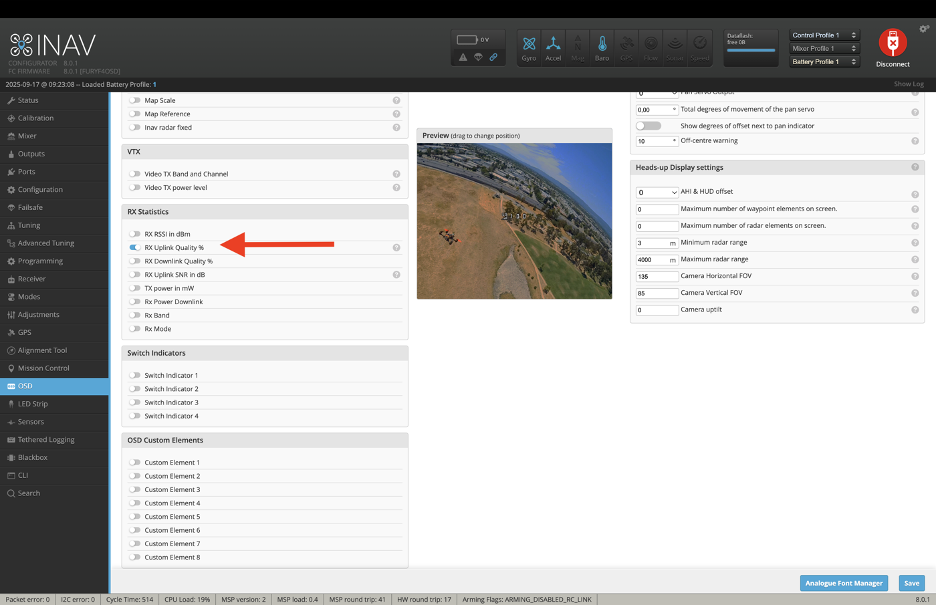The image size is (936, 605).
Task: Open AHI & HUD offset dropdown
Action: pos(657,192)
